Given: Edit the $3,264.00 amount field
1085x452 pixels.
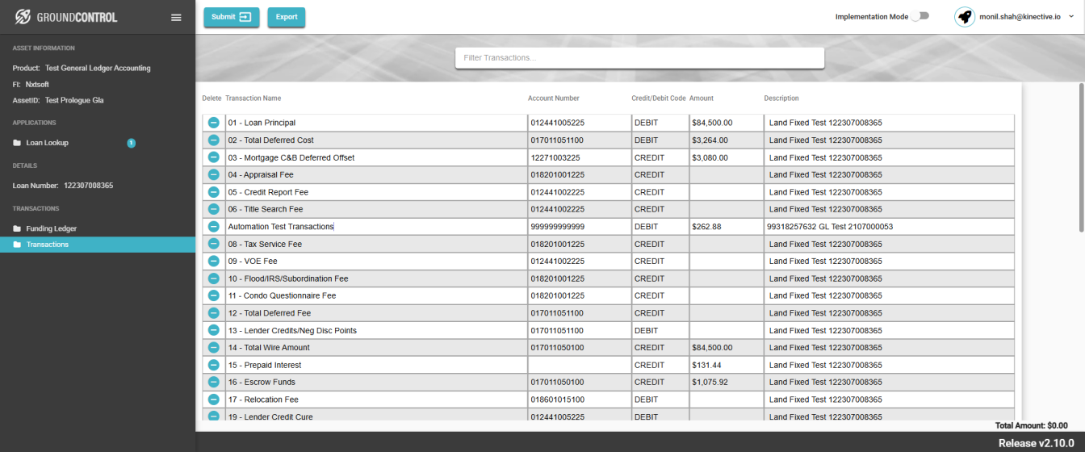Looking at the screenshot, I should [x=726, y=140].
